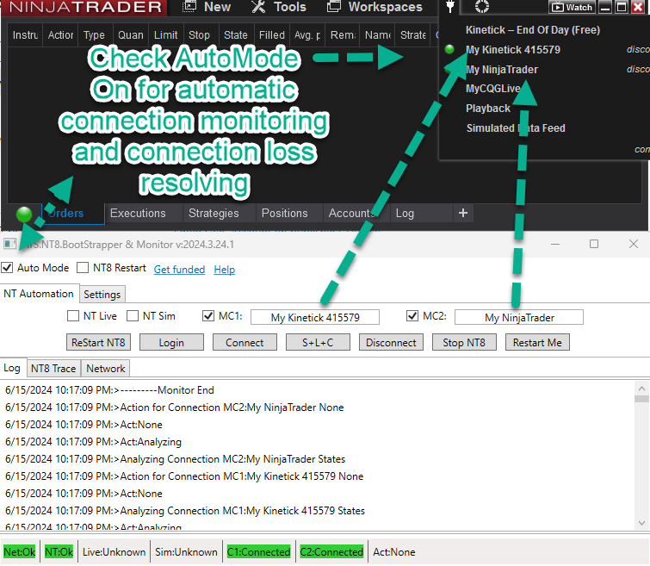Screen dimensions: 650x566
Task: Click the C1:Connected status indicator
Action: click(258, 552)
